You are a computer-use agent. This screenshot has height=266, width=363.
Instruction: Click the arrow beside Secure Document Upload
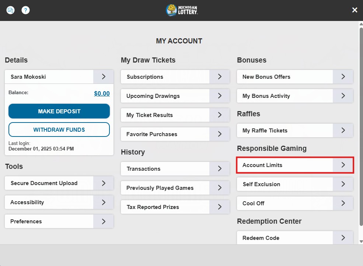(104, 183)
